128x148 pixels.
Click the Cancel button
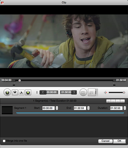(106, 141)
